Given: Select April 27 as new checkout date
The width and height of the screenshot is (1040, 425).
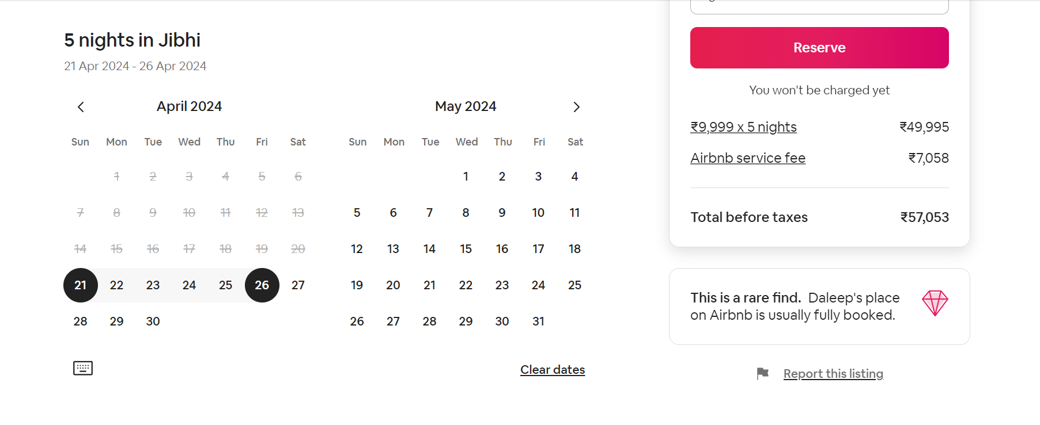Looking at the screenshot, I should pyautogui.click(x=298, y=285).
